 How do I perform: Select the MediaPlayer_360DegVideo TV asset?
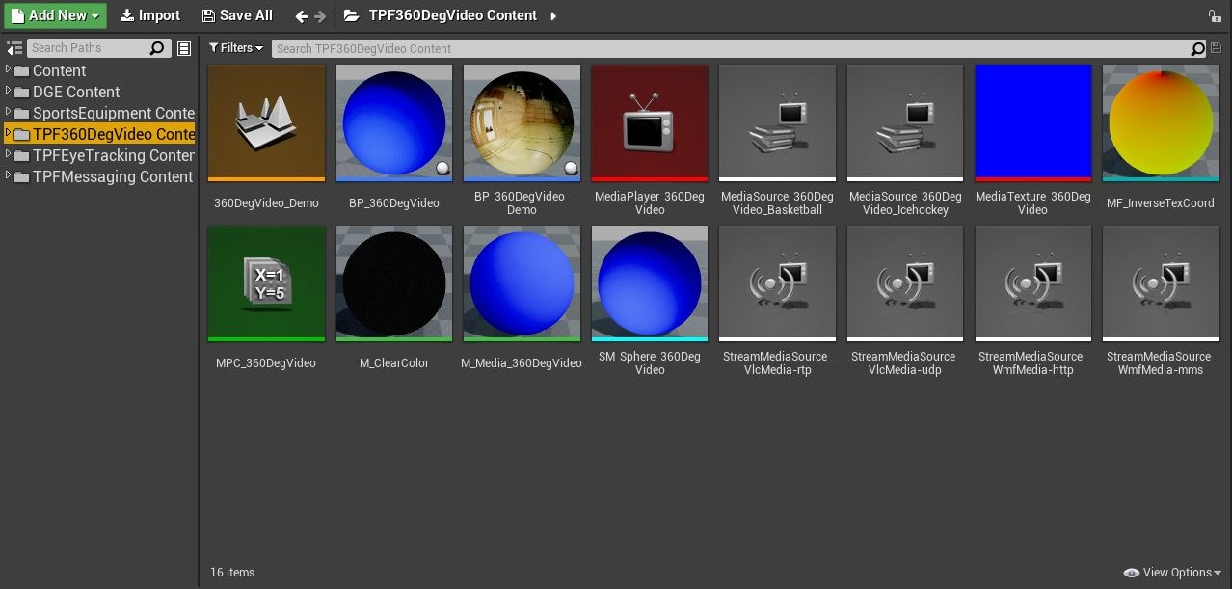(650, 140)
